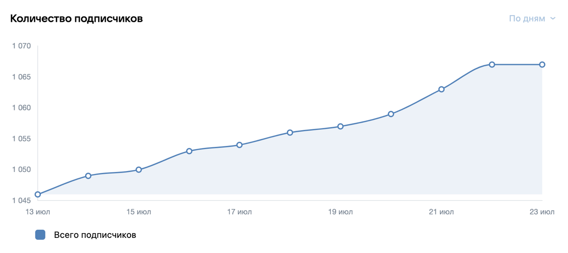Select the data point for 17 июл

pos(240,145)
